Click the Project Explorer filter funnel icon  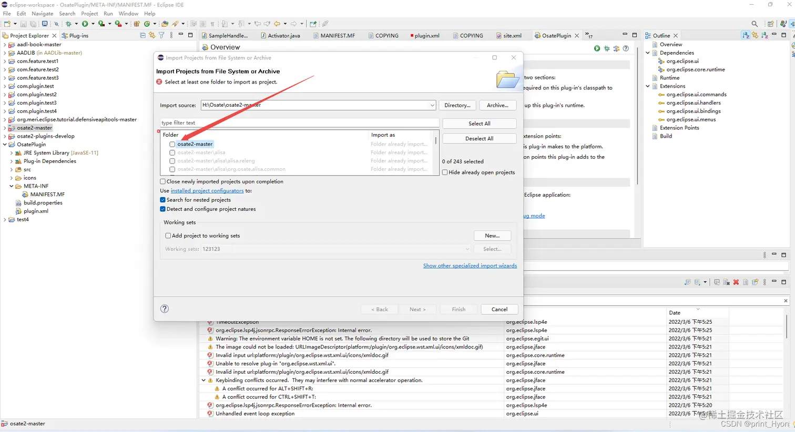pyautogui.click(x=161, y=35)
